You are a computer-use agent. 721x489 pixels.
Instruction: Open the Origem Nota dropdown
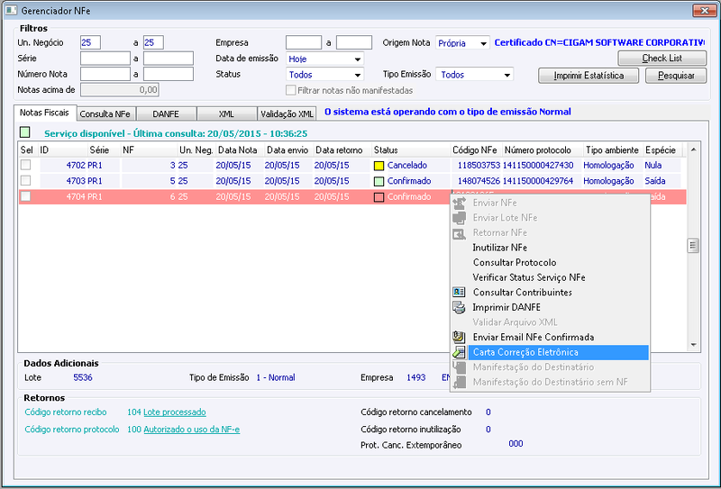pyautogui.click(x=462, y=43)
